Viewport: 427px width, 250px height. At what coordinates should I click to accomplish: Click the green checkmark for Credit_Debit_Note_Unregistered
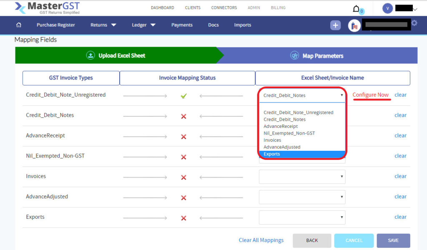[183, 95]
